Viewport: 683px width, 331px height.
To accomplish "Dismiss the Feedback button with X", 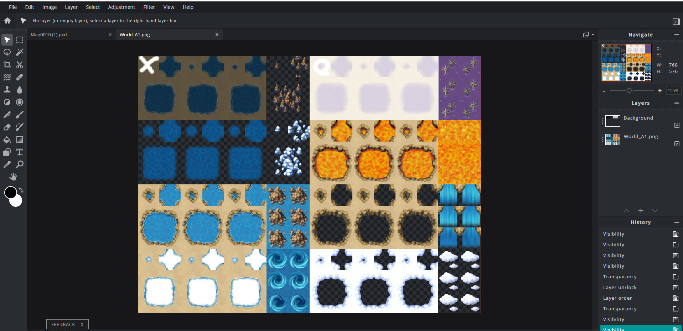I will (82, 324).
